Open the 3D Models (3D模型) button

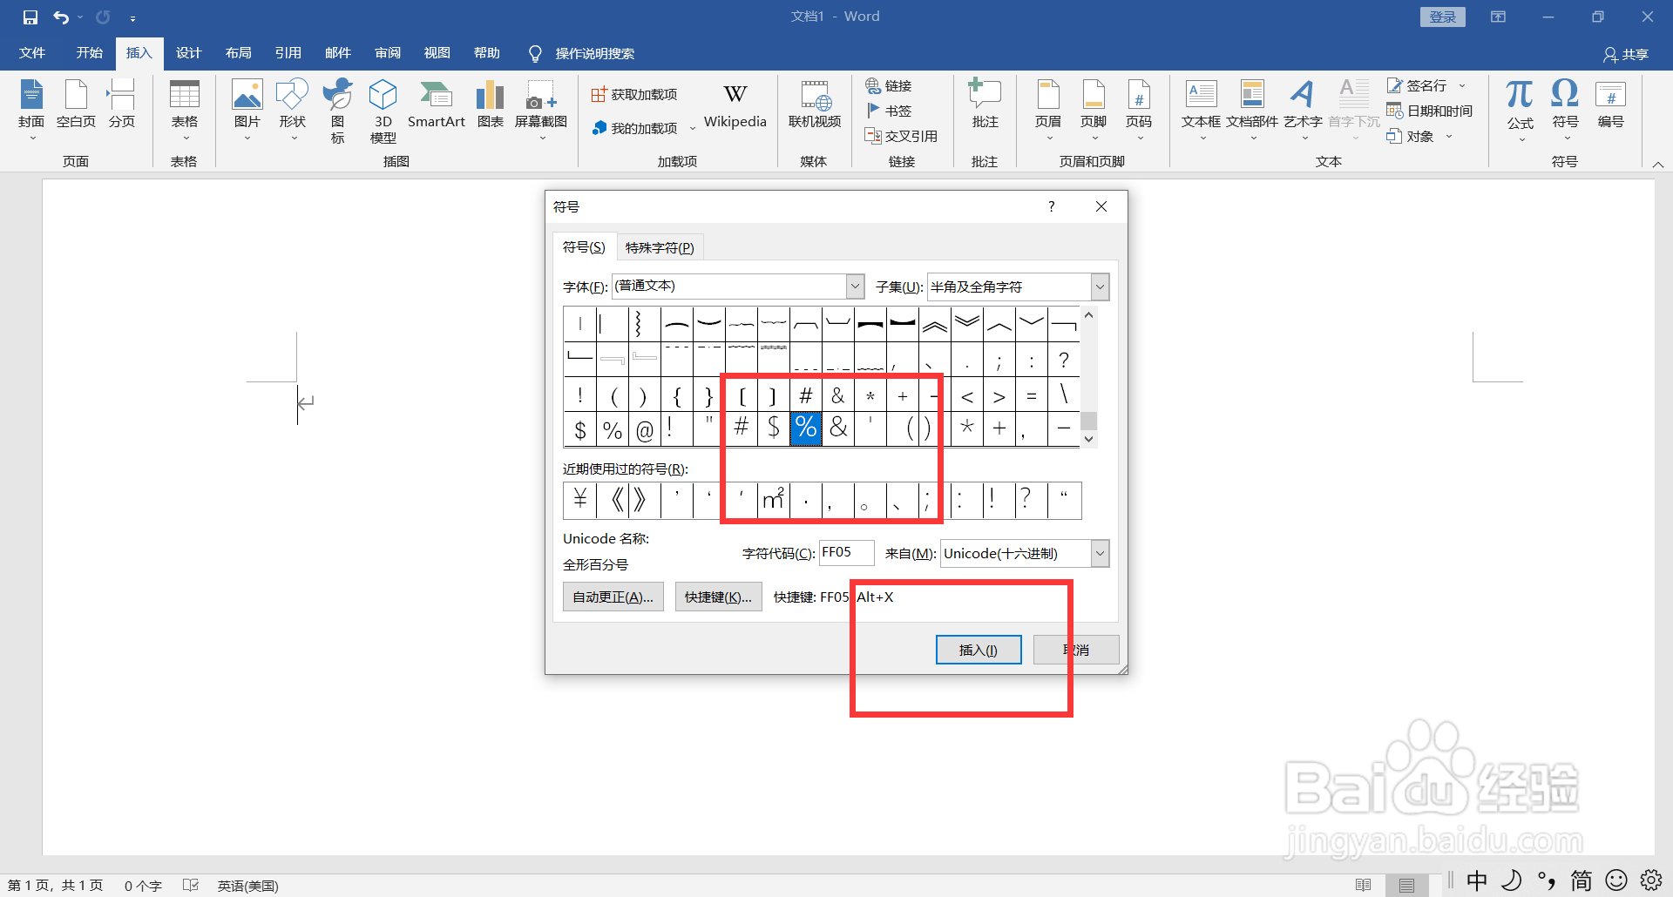point(383,111)
